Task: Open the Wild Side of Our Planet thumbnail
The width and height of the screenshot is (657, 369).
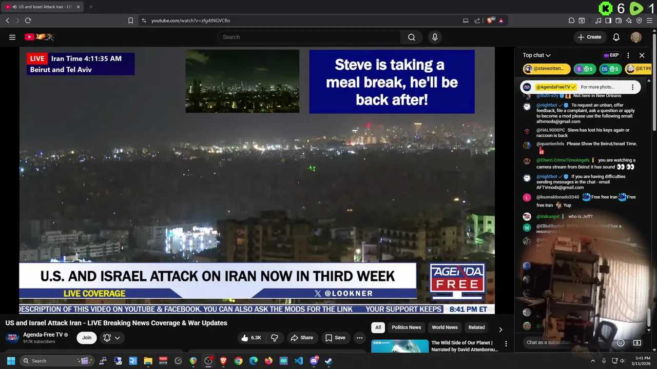Action: [400, 346]
